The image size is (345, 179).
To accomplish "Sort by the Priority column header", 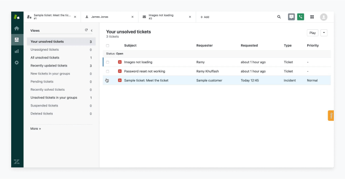I will pyautogui.click(x=313, y=46).
